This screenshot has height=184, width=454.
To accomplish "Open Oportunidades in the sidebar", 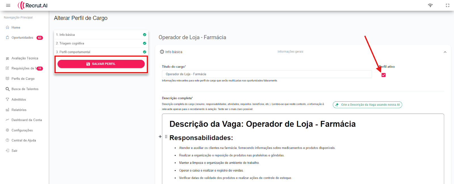I will [x=22, y=38].
